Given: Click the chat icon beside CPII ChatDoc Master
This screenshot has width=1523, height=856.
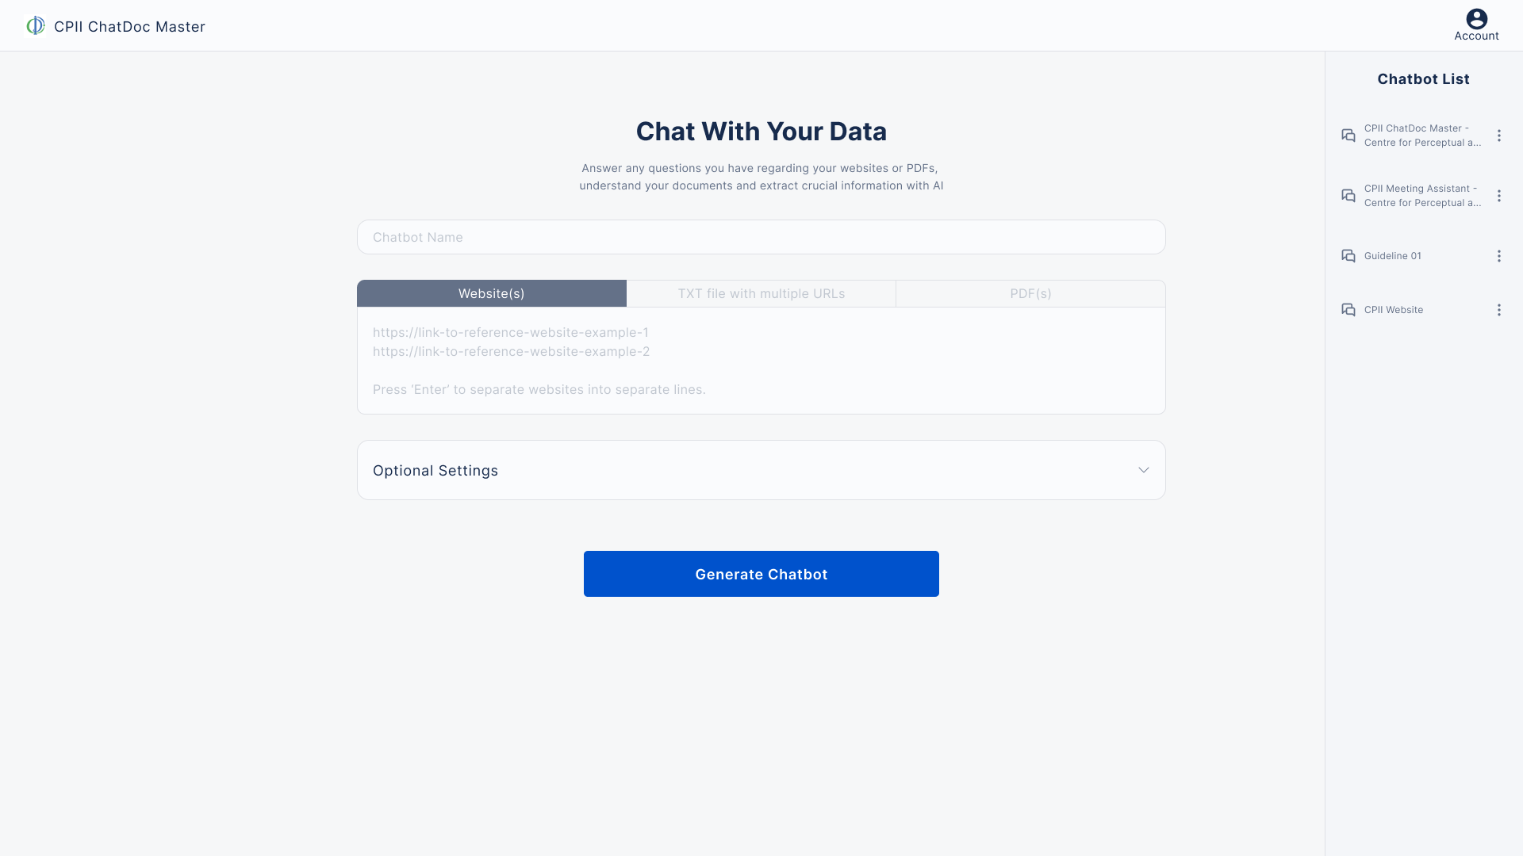Looking at the screenshot, I should click(x=1348, y=136).
